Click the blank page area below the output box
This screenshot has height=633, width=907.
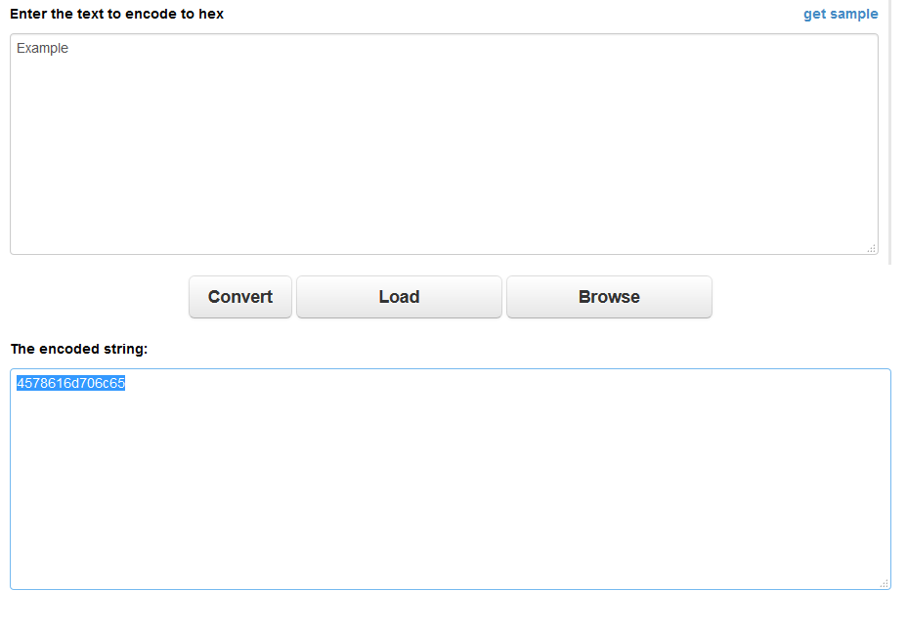pyautogui.click(x=450, y=612)
